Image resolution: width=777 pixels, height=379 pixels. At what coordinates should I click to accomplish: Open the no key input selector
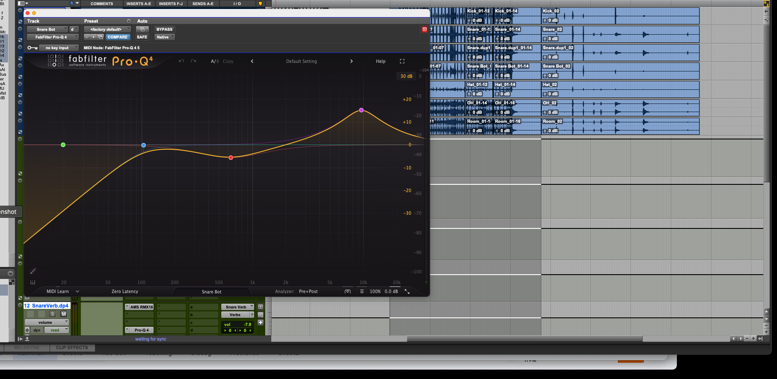(59, 48)
